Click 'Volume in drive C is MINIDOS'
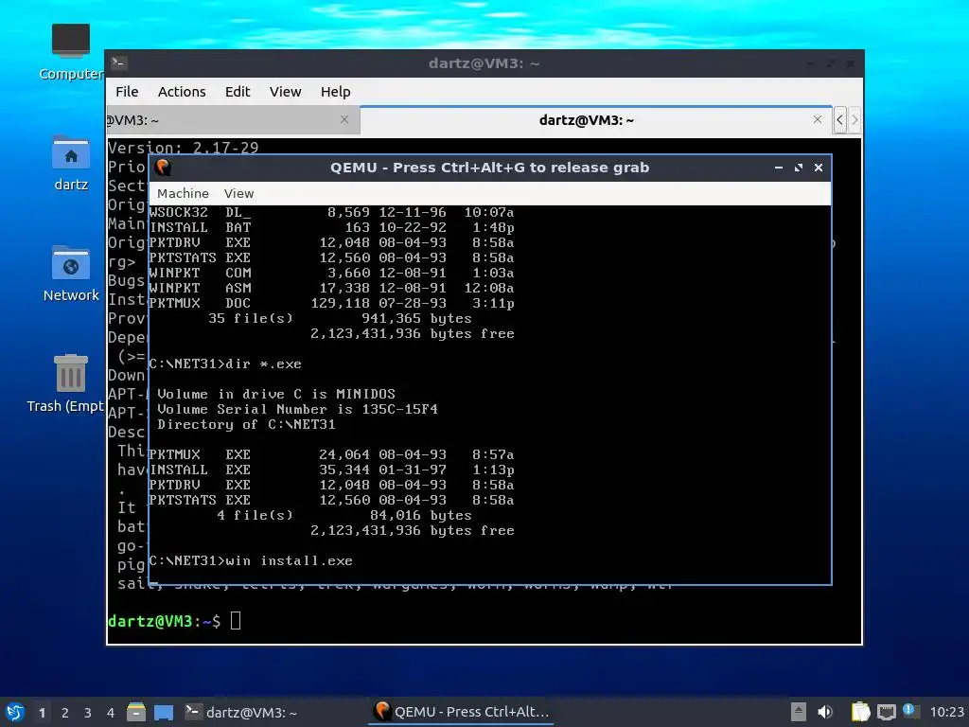Viewport: 969px width, 727px height. [276, 394]
